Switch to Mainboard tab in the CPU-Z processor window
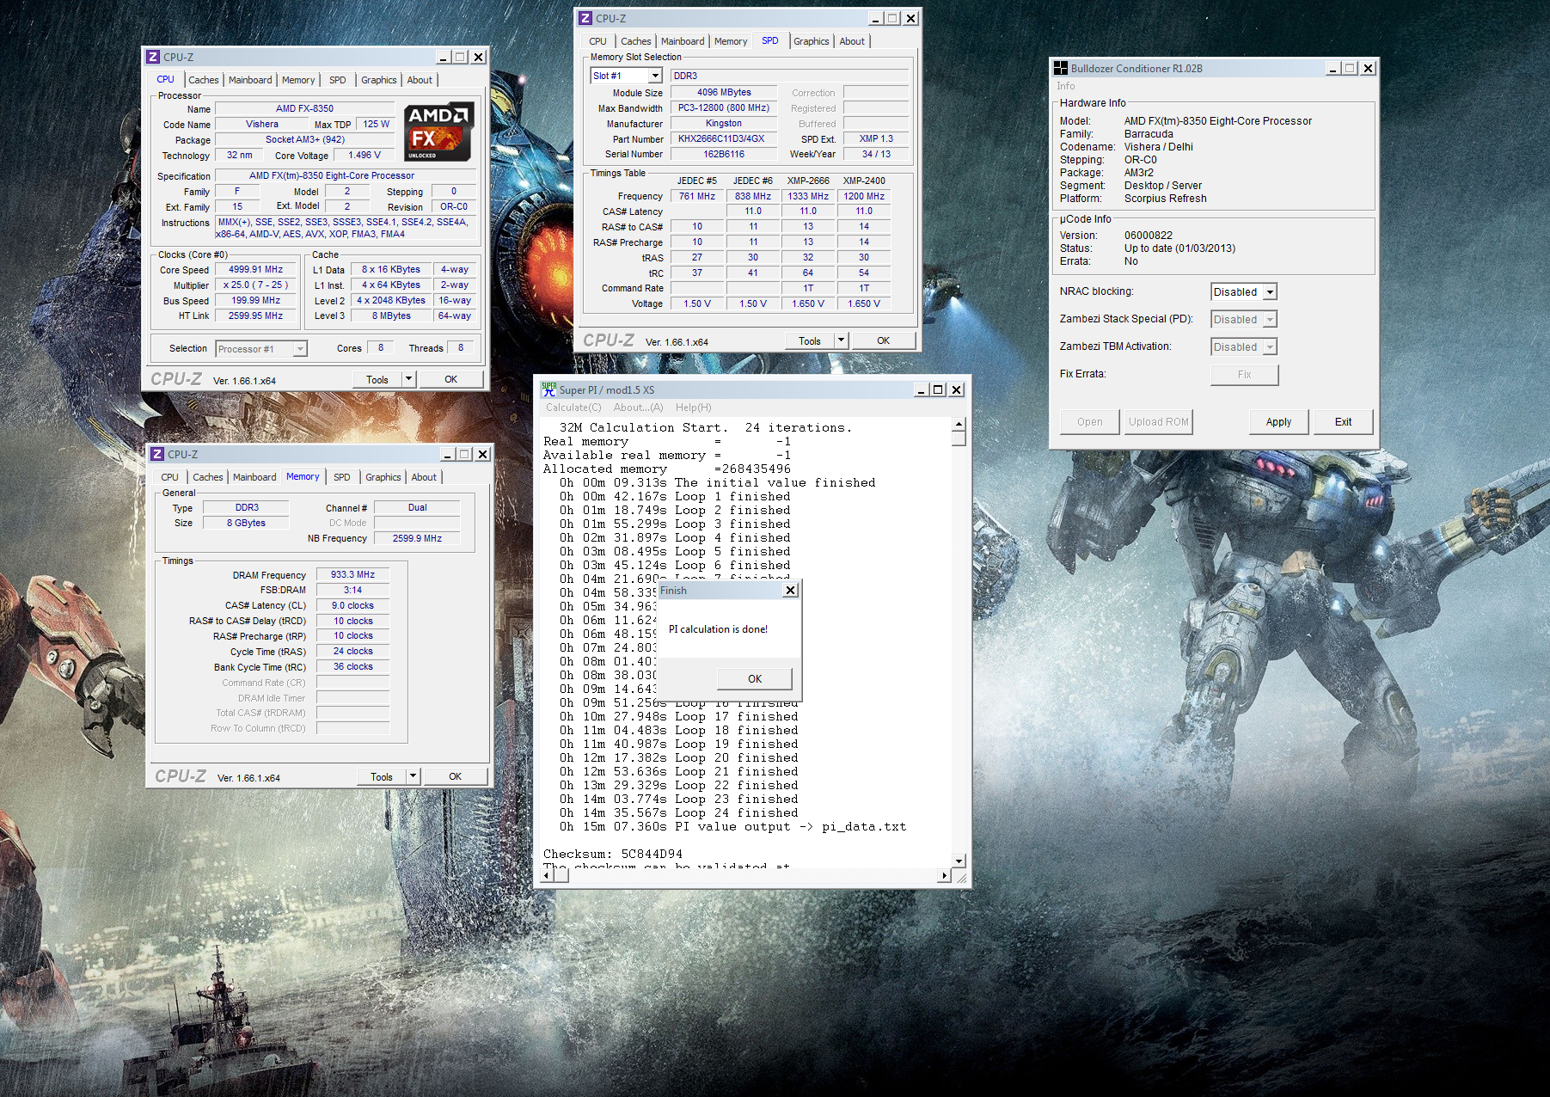 click(250, 80)
